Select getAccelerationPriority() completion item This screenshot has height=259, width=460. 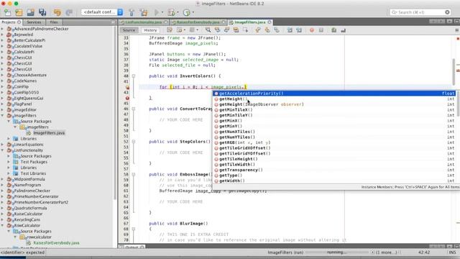334,94
